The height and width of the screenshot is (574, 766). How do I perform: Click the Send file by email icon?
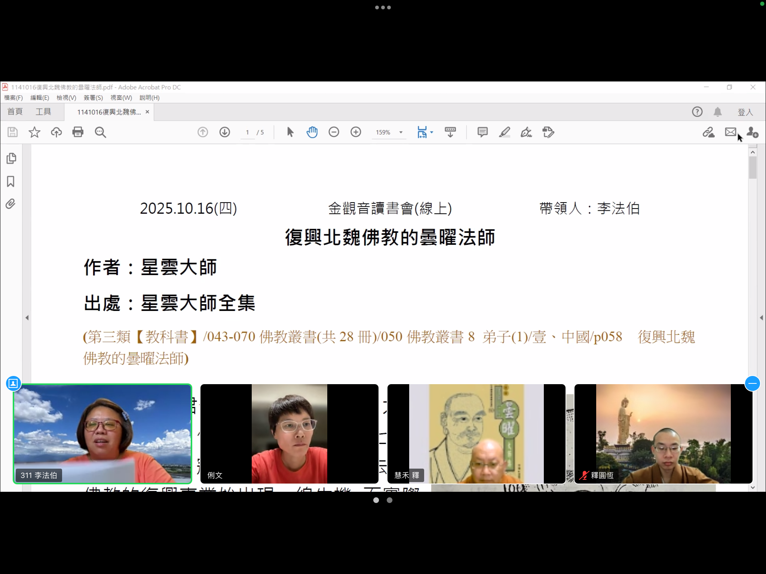730,132
